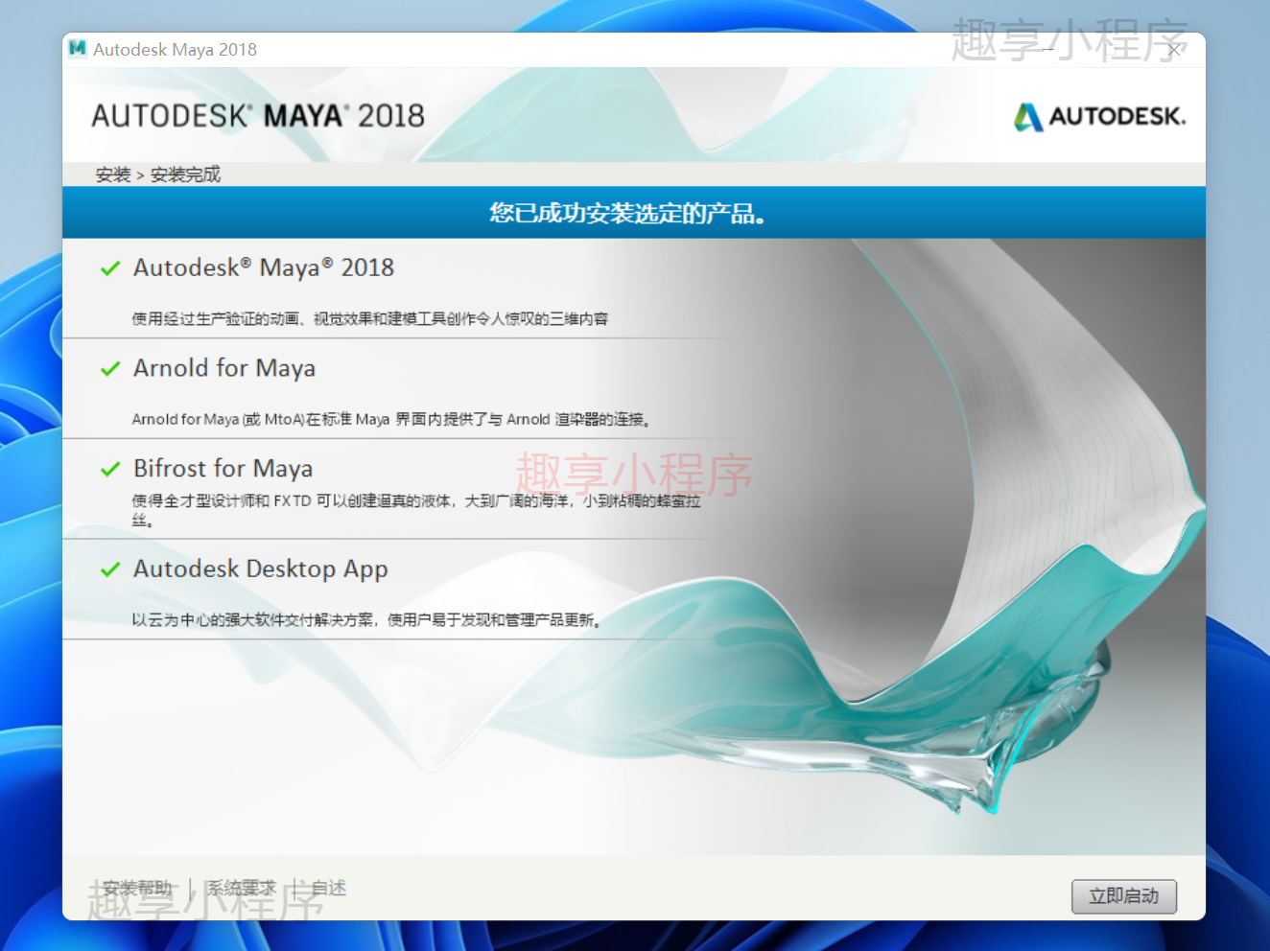The image size is (1270, 951).
Task: Click the green checkmark beside Autodesk Maya 2018
Action: [x=110, y=268]
